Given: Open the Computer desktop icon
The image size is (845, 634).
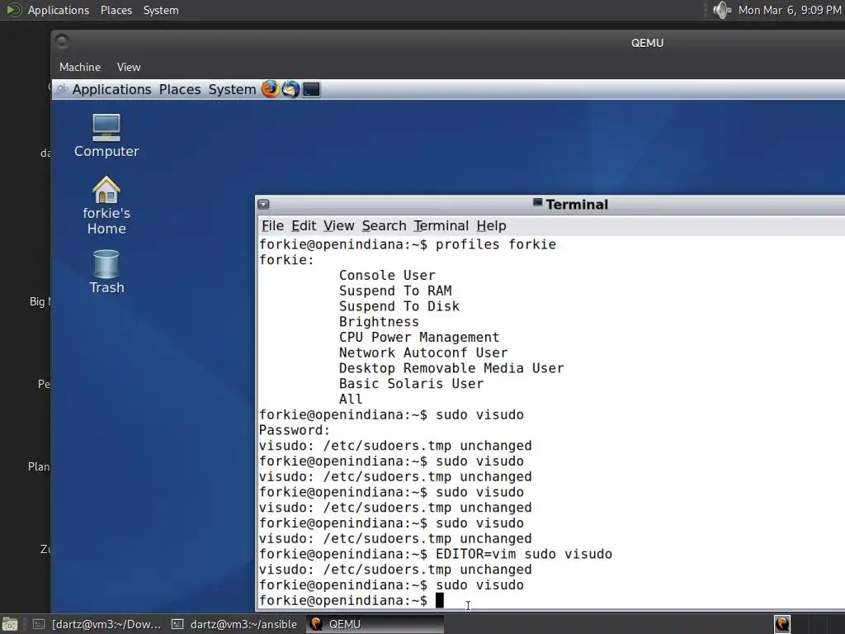Looking at the screenshot, I should [x=106, y=136].
